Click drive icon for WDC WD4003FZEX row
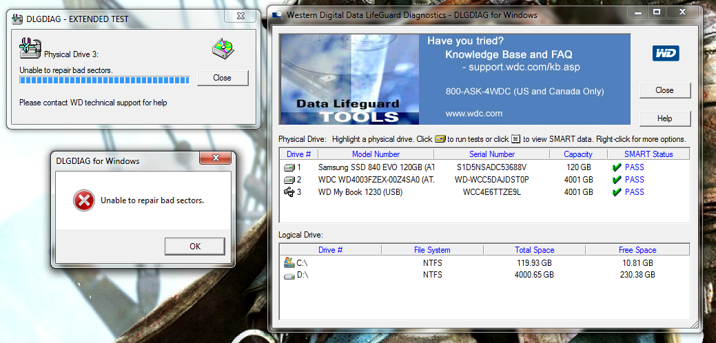Screen dimensions: 716x343 [x=289, y=180]
